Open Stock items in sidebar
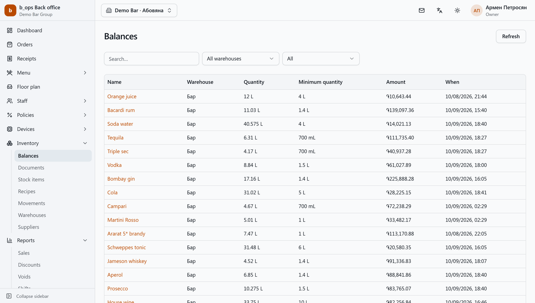 [53, 180]
